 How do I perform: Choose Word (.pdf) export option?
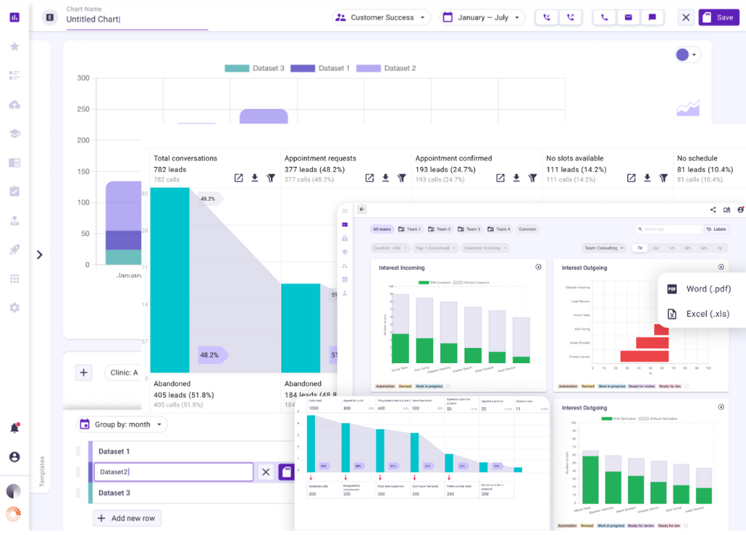pos(699,289)
